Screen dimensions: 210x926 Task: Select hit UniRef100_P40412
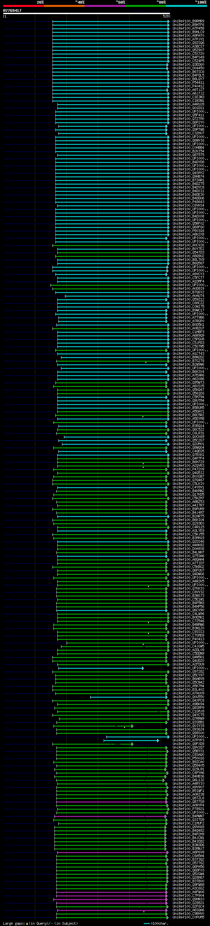point(188,86)
